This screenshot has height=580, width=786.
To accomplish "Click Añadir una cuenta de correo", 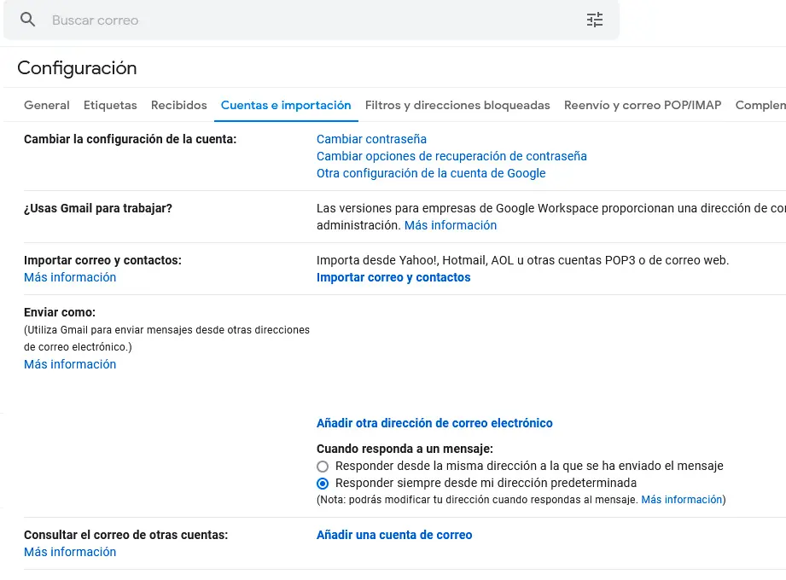I will pyautogui.click(x=394, y=535).
